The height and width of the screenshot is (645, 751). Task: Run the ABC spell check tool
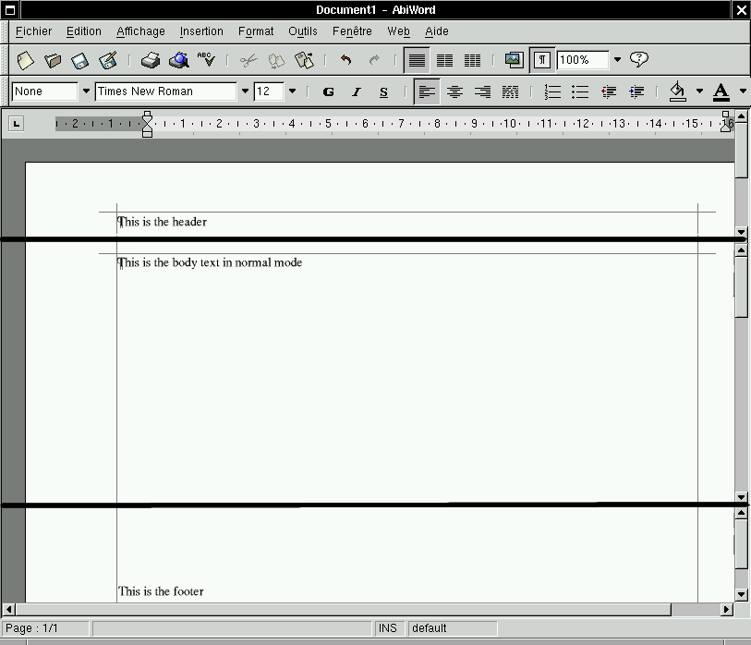click(206, 60)
